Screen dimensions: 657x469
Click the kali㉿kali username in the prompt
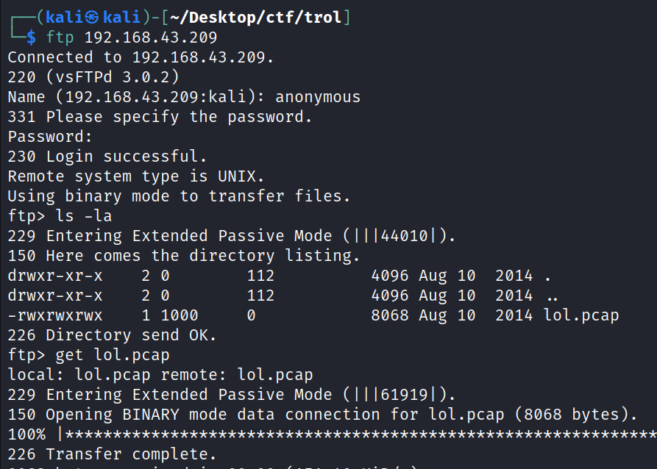(x=85, y=17)
